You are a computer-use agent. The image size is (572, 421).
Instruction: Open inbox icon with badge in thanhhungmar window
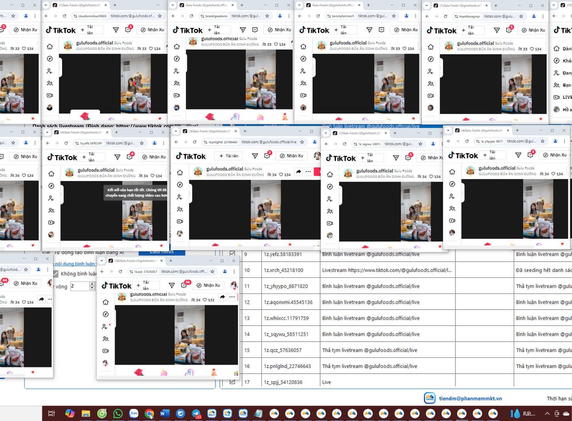coord(509,30)
